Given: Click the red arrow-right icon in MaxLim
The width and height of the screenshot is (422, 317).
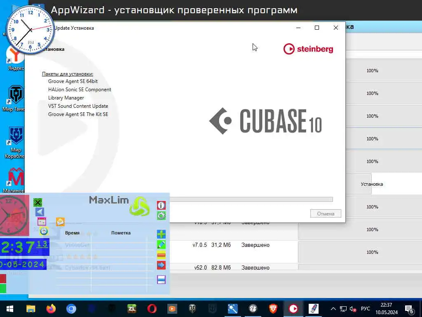Looking at the screenshot, I should click(x=161, y=265).
